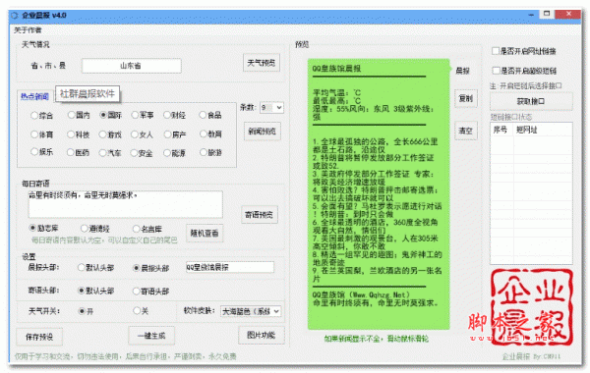Click the 保存预设 button

coord(39,337)
